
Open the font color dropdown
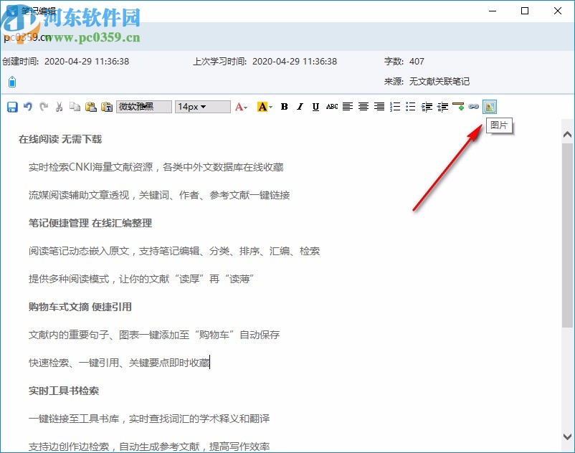245,106
